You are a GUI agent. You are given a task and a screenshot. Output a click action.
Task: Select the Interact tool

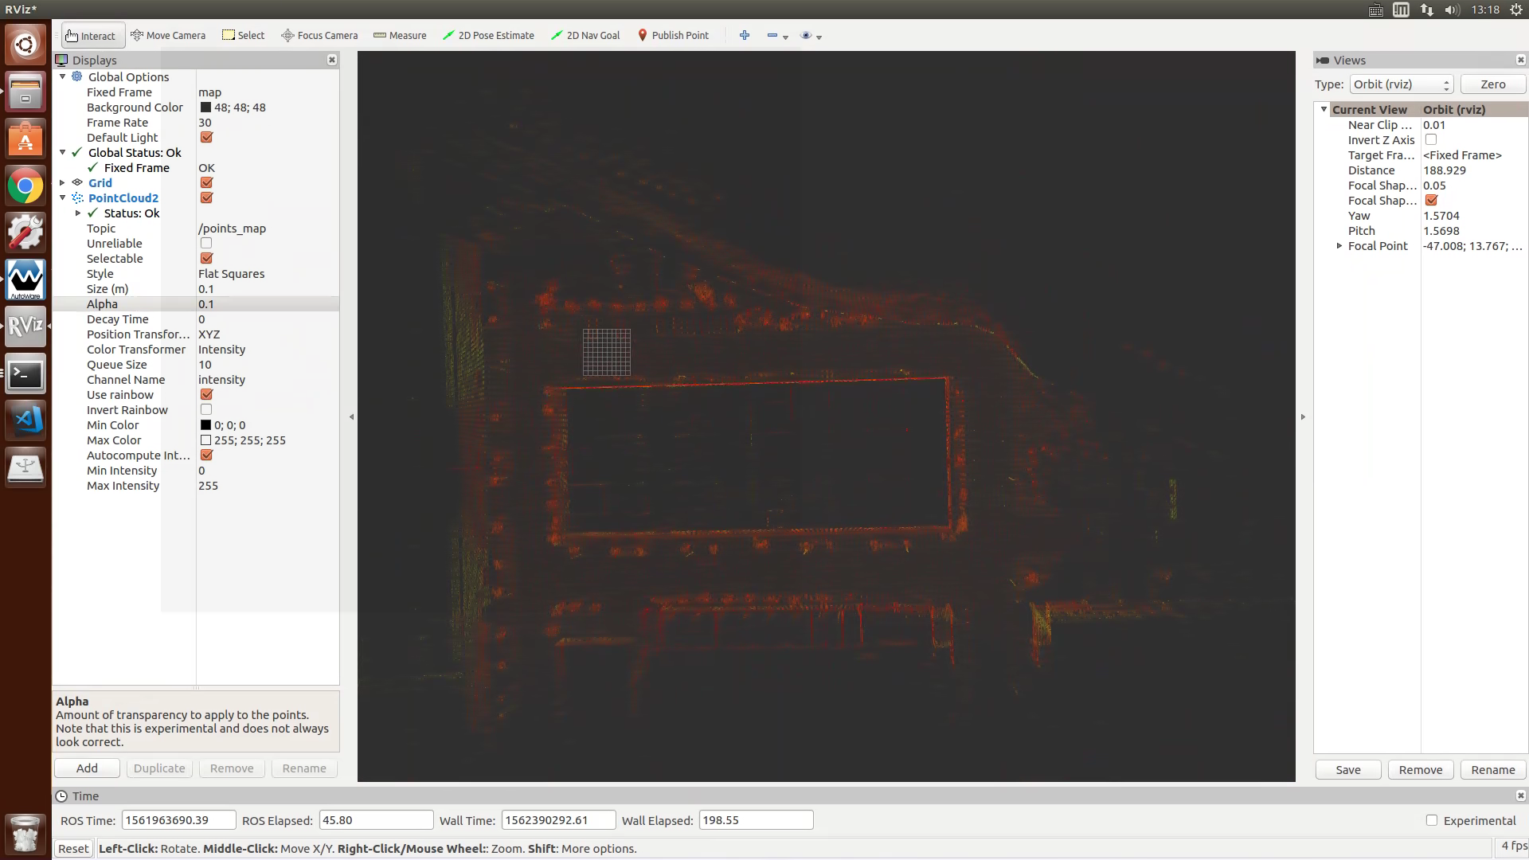(x=92, y=36)
